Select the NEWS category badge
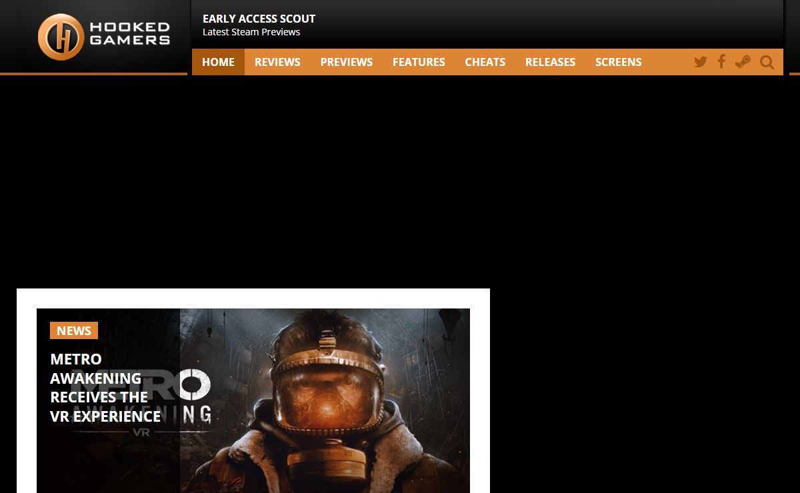 74,330
